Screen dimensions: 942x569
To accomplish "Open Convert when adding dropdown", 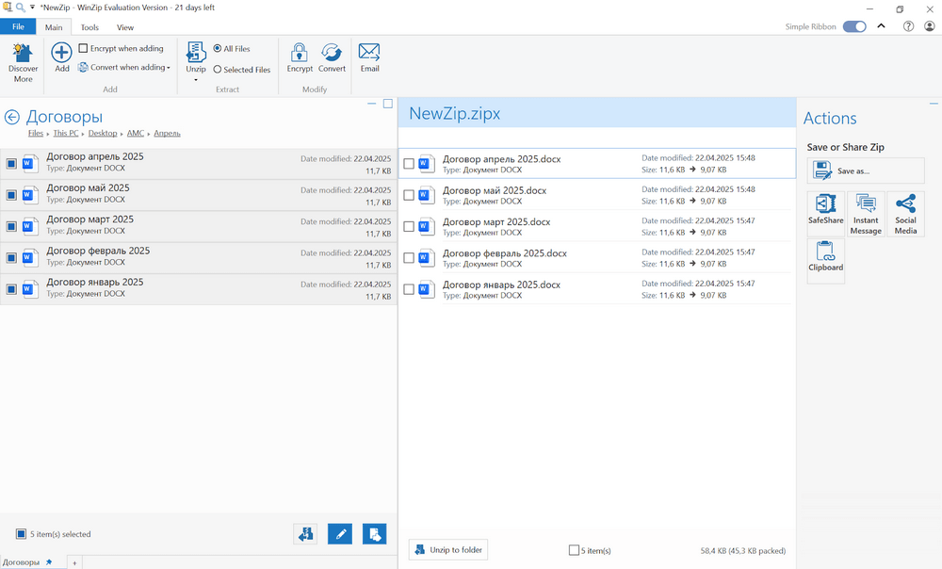I will (x=124, y=67).
